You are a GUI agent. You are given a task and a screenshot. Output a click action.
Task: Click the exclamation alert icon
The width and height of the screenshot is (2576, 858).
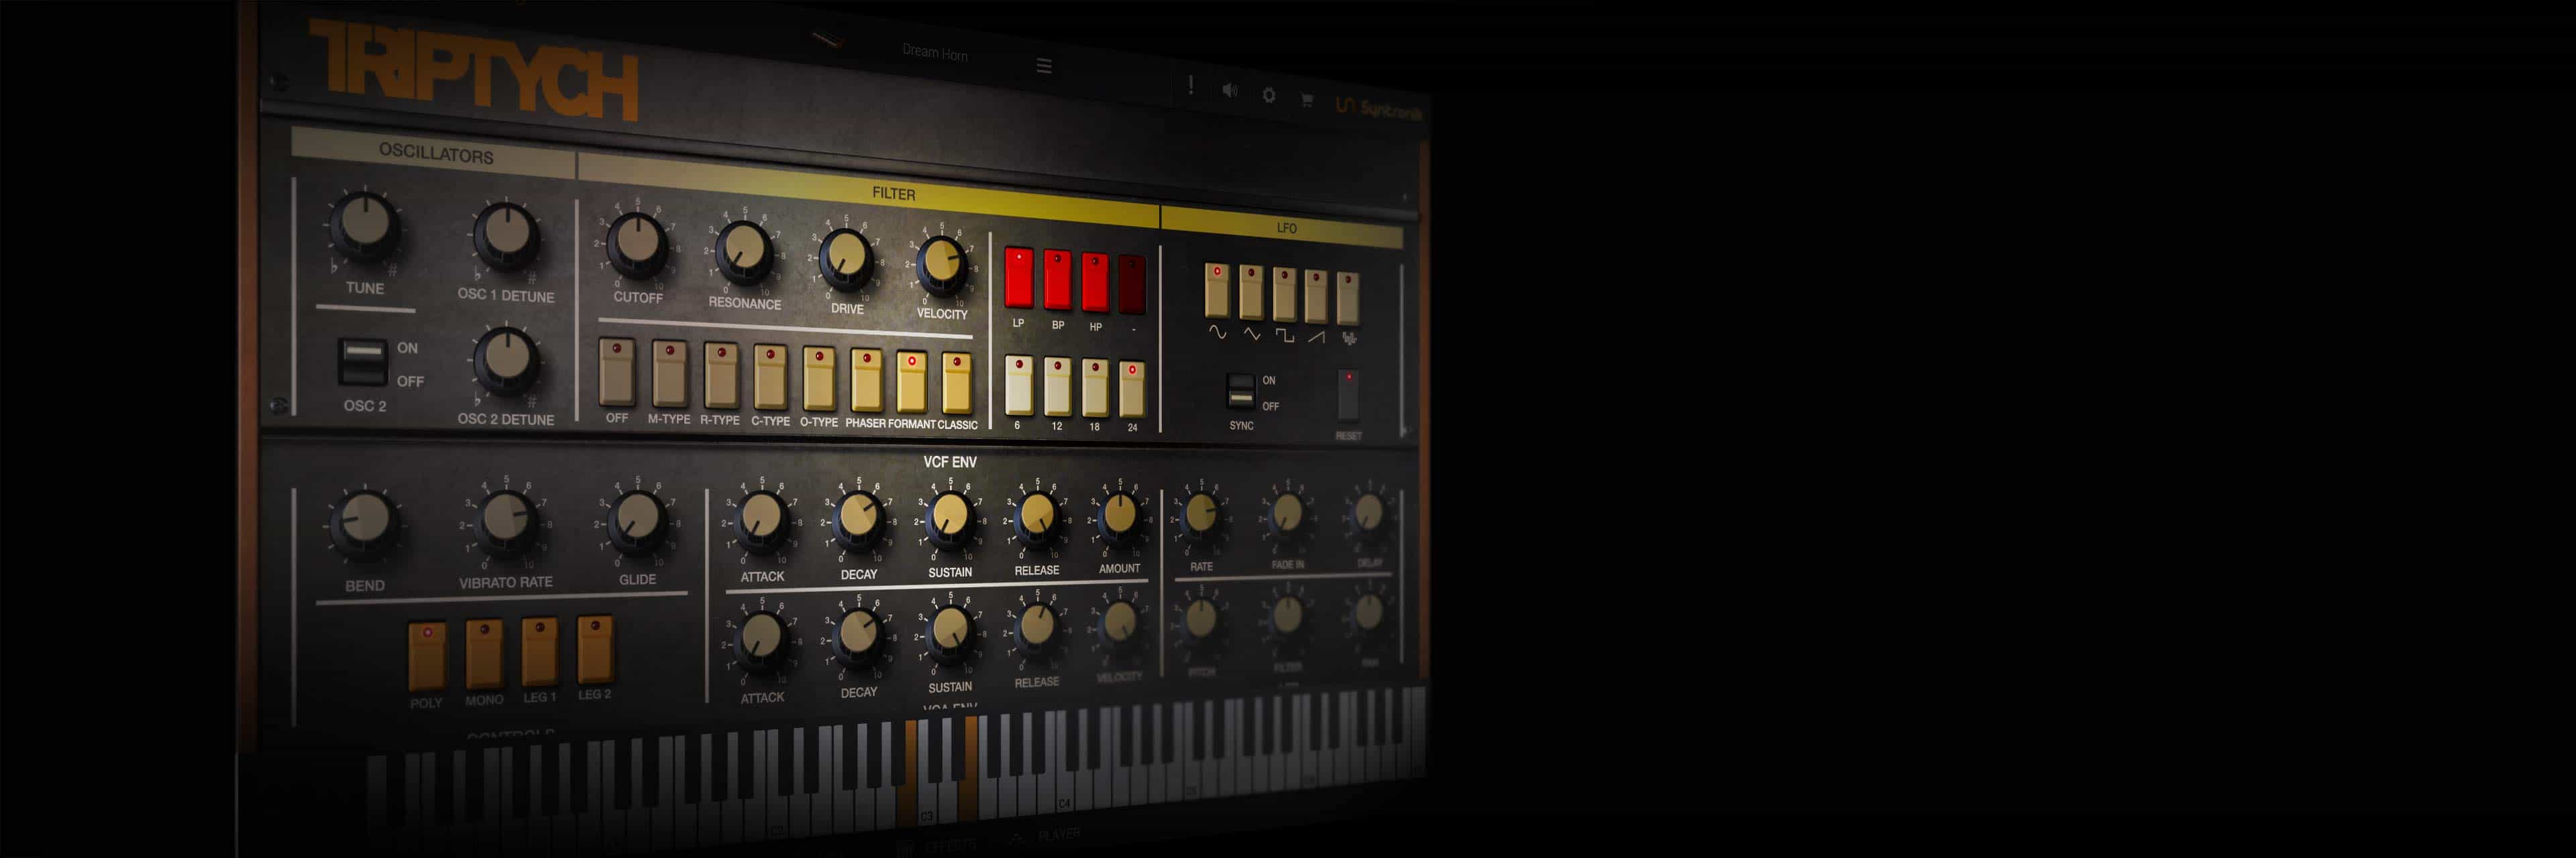pyautogui.click(x=1190, y=86)
